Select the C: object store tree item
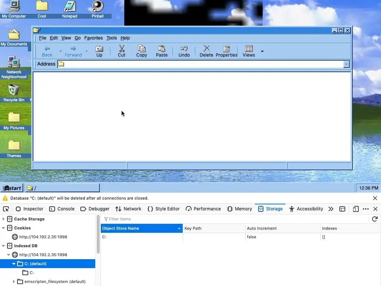 click(28, 273)
